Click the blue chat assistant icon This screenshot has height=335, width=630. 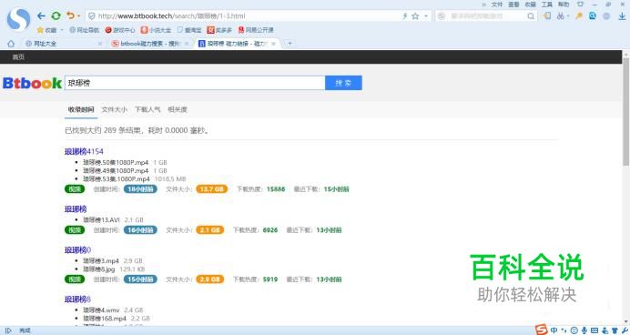click(593, 15)
